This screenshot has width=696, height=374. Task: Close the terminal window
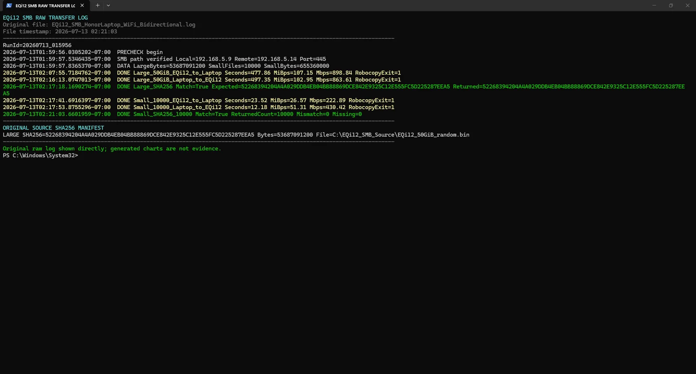687,6
